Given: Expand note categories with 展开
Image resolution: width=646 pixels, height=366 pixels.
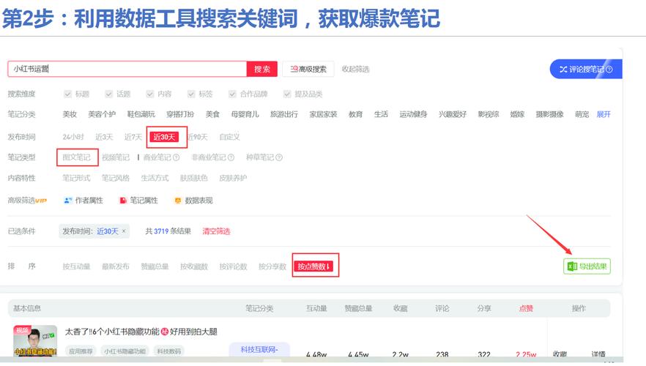Looking at the screenshot, I should pos(604,115).
